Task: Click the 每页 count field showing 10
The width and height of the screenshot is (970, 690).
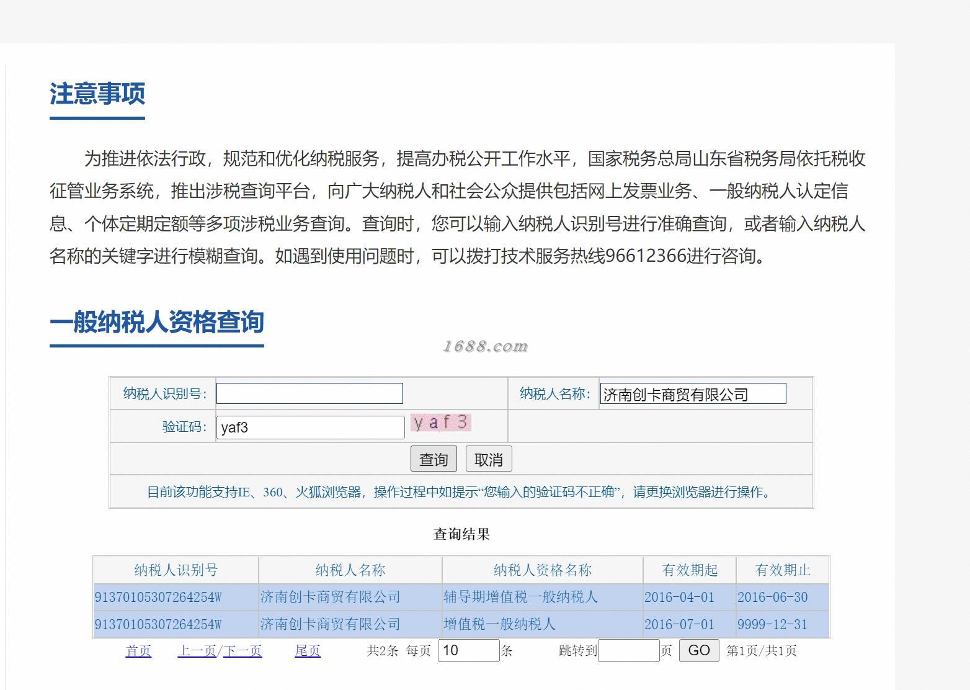Action: 468,650
